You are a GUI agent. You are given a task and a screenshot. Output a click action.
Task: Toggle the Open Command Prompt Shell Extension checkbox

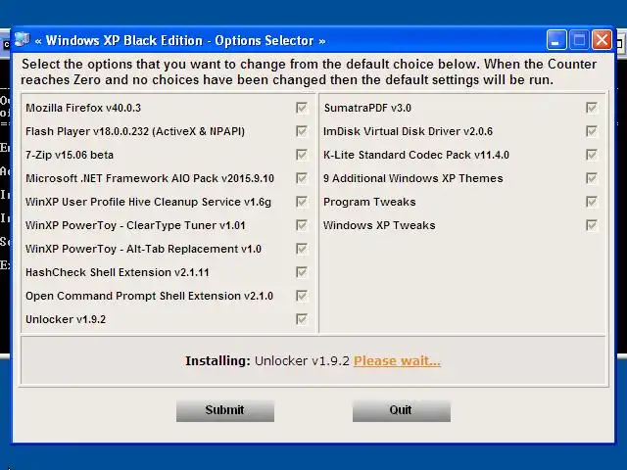[302, 296]
